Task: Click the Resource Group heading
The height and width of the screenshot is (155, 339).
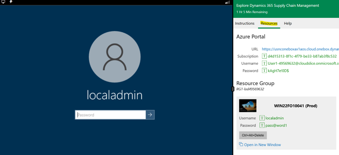Action: tap(255, 83)
